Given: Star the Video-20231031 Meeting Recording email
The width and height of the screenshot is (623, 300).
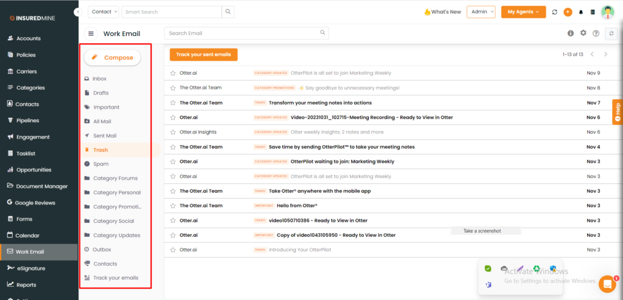Looking at the screenshot, I should 173,117.
